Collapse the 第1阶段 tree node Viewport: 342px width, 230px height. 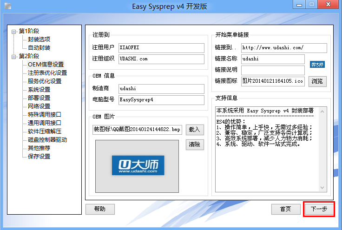[14, 31]
